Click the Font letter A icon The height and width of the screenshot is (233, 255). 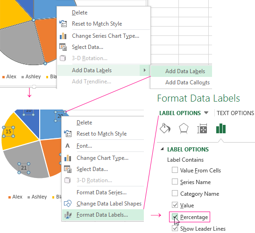(x=68, y=146)
